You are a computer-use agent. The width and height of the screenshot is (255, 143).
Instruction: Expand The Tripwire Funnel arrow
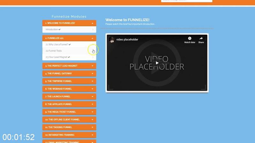coord(92,81)
